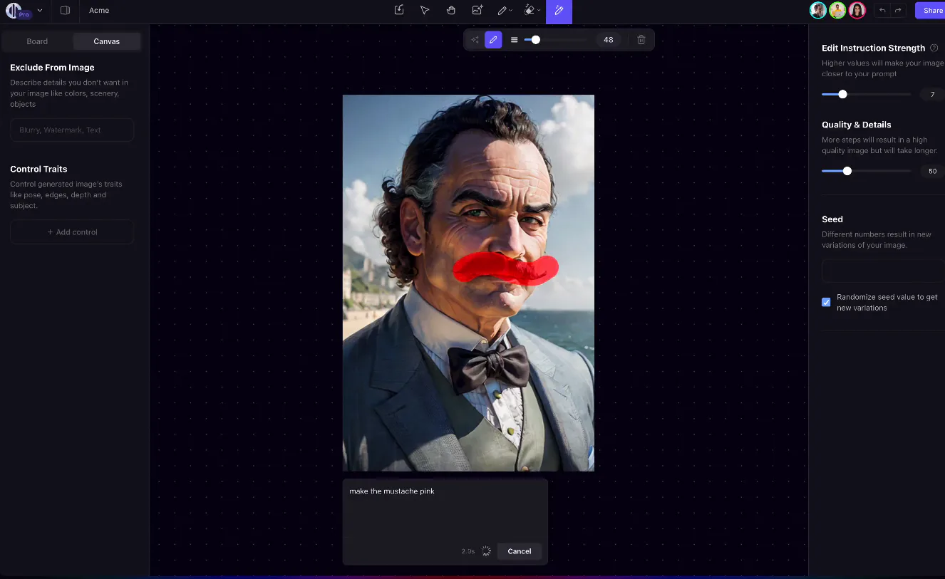
Task: Click the Add control button
Action: 72,232
